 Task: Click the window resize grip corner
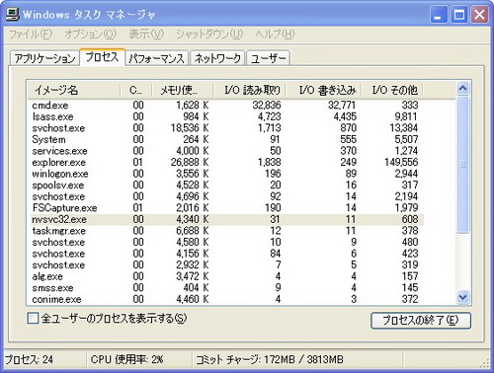point(485,363)
